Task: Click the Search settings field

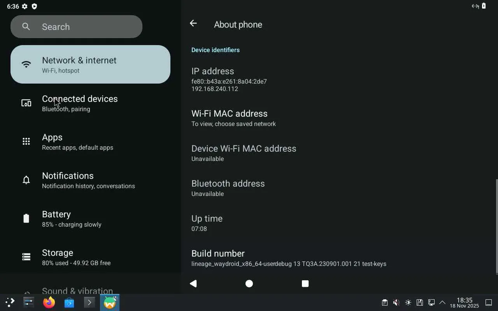Action: click(76, 26)
